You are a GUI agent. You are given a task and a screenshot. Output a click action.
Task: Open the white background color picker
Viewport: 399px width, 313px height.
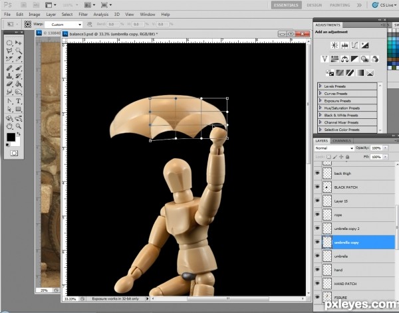[x=17, y=143]
